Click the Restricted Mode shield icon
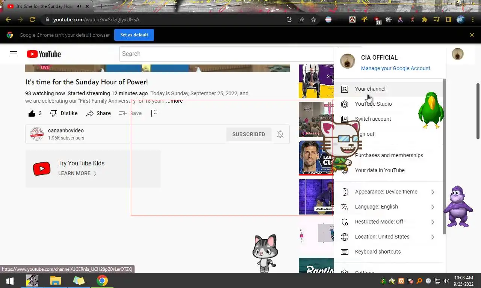Image resolution: width=481 pixels, height=288 pixels. [345, 222]
